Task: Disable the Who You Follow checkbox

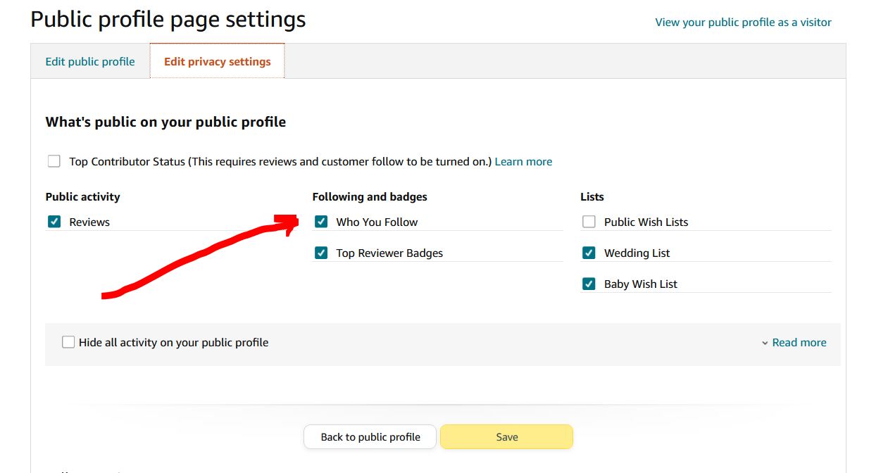Action: point(321,221)
